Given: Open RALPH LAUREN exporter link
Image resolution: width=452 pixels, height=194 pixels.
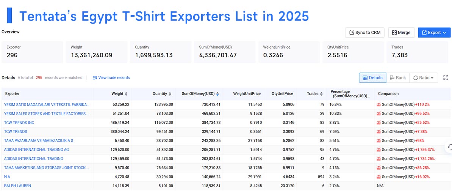Looking at the screenshot, I should (17, 186).
